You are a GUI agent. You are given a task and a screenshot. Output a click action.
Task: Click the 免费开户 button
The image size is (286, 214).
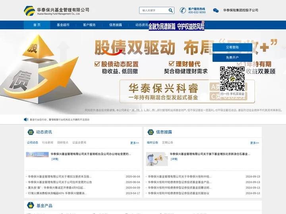[x=232, y=57]
